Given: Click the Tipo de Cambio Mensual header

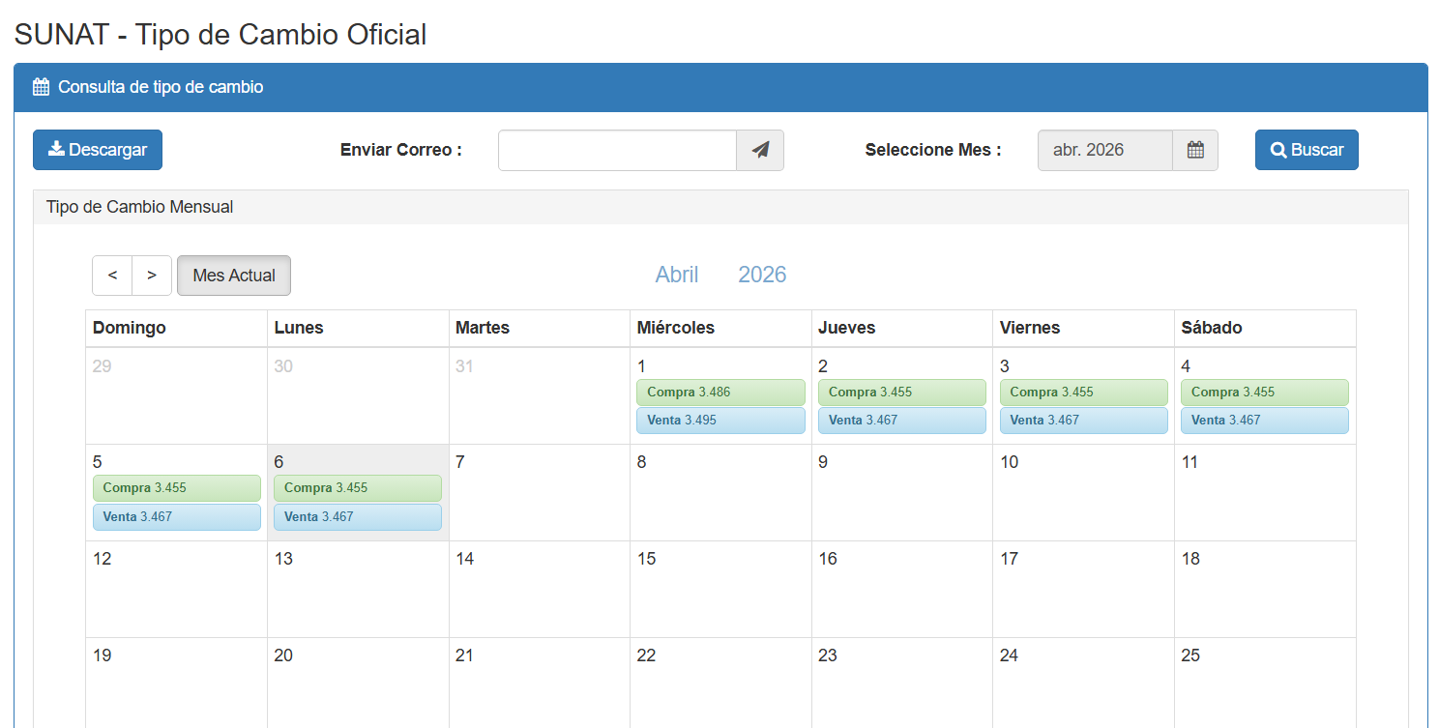Looking at the screenshot, I should pos(140,207).
